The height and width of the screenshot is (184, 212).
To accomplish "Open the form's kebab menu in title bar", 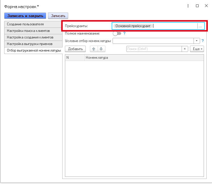I will pos(188,6).
